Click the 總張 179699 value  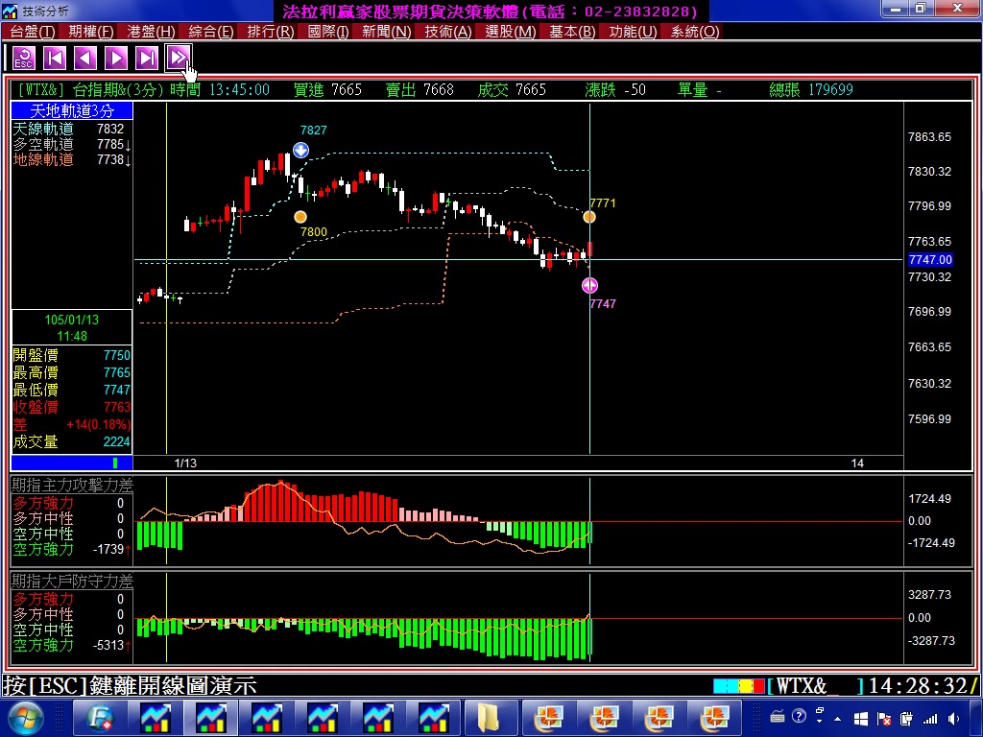811,89
